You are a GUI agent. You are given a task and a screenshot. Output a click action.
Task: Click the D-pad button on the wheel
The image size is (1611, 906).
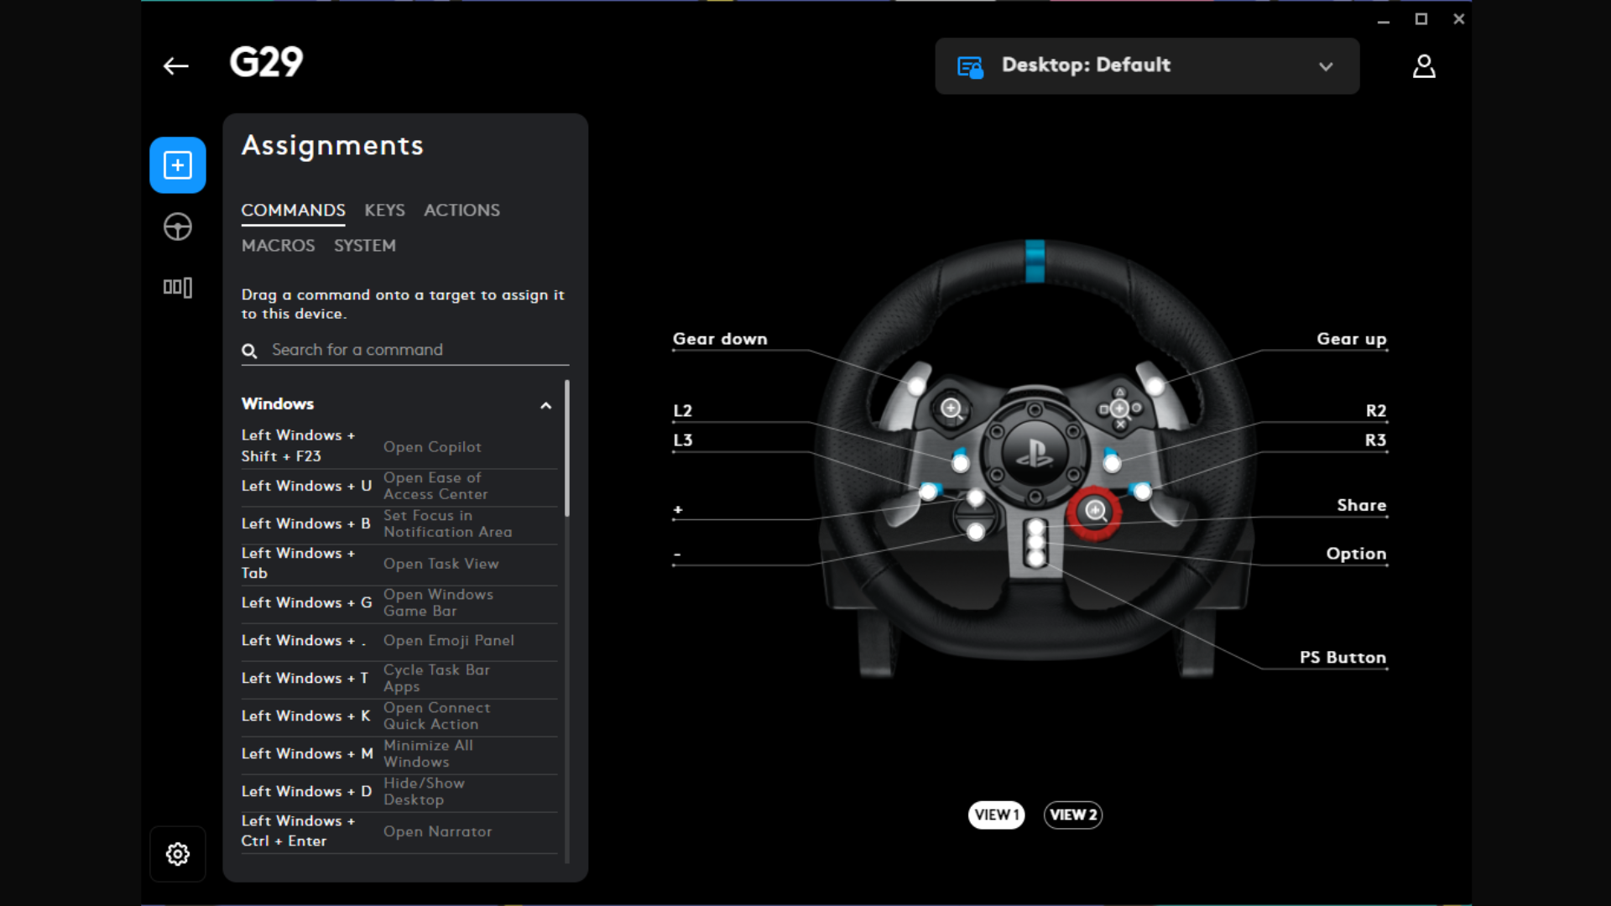(x=1120, y=409)
